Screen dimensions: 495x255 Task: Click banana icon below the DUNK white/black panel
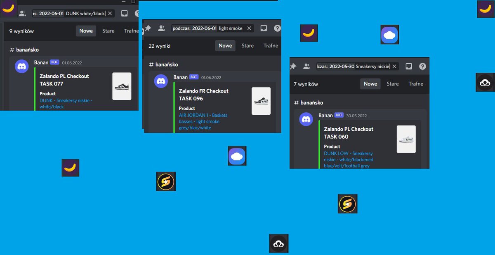tap(71, 168)
